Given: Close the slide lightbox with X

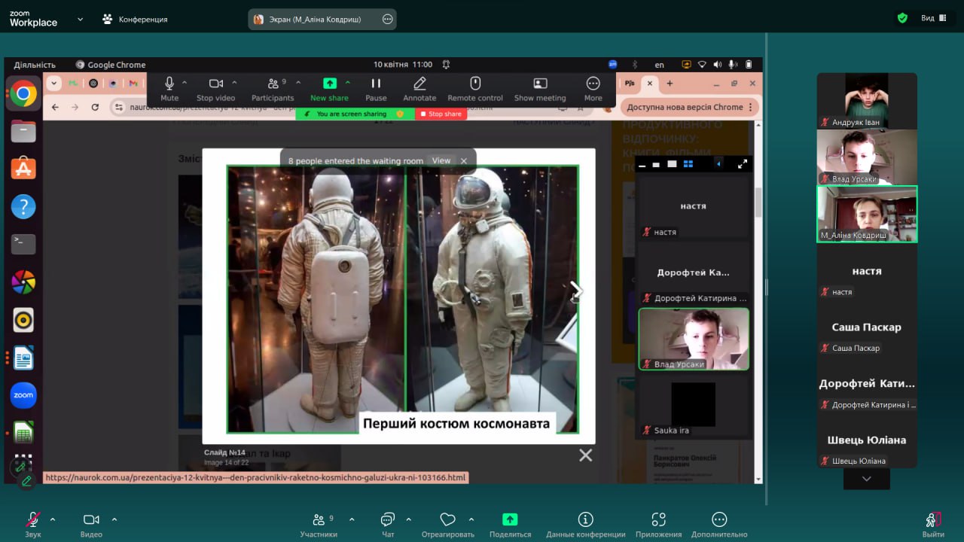Looking at the screenshot, I should click(x=585, y=455).
